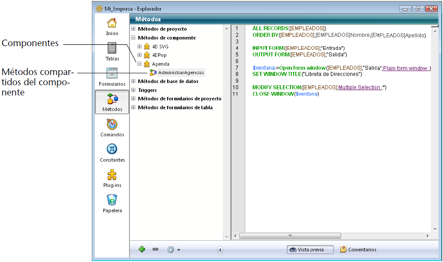Expand the Triggers tree node
The width and height of the screenshot is (443, 262).
click(133, 90)
